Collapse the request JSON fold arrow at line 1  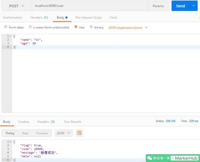[11, 36]
